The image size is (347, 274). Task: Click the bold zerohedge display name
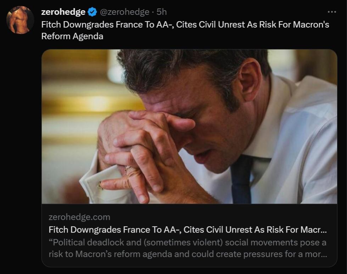pyautogui.click(x=63, y=12)
